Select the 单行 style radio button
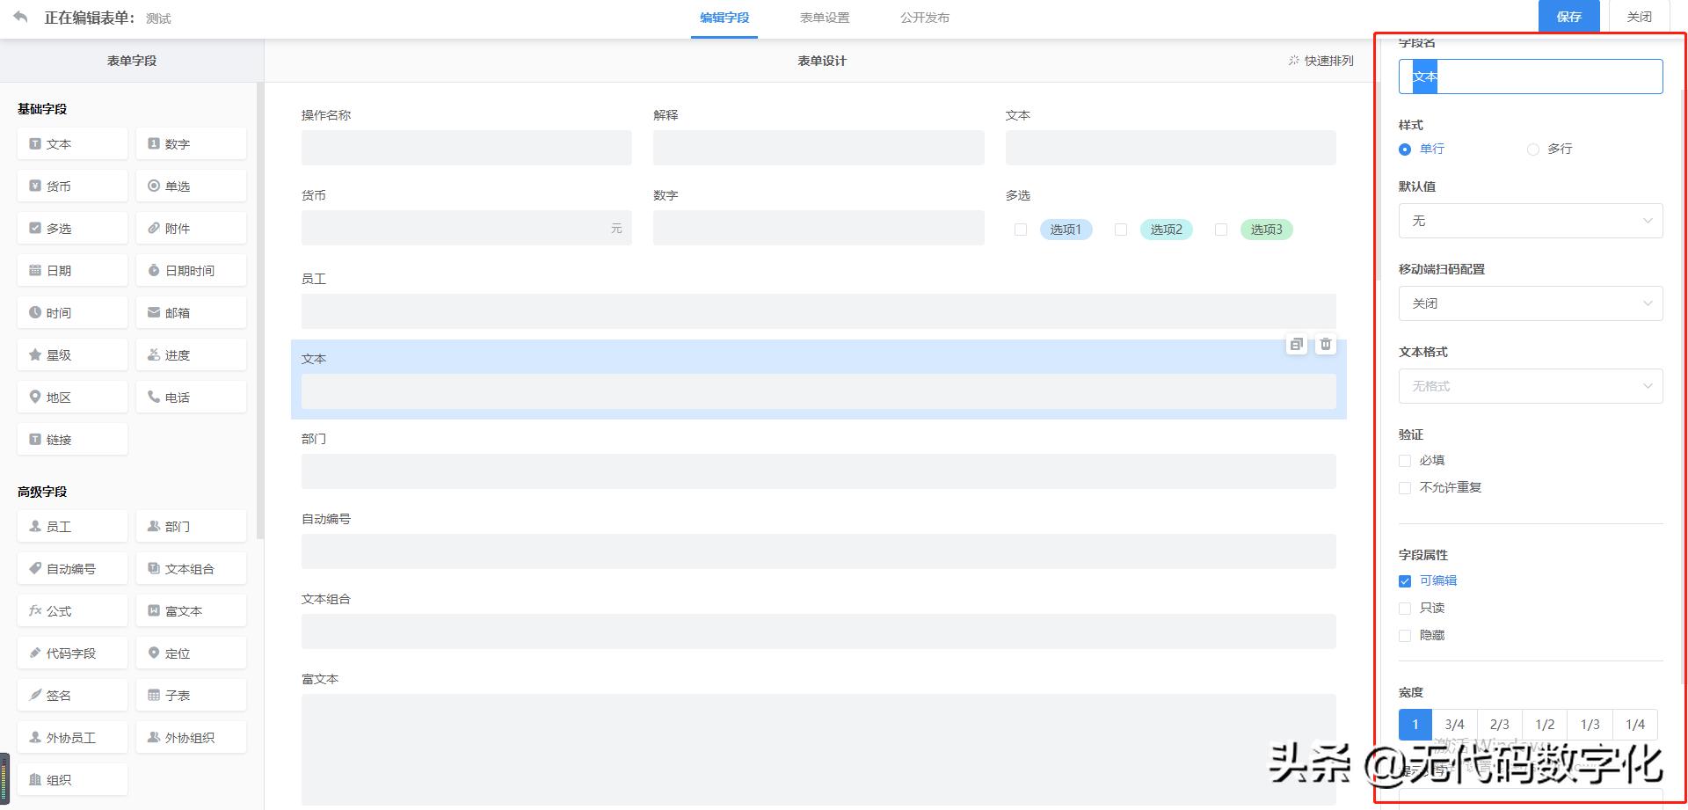The width and height of the screenshot is (1688, 810). pos(1405,150)
